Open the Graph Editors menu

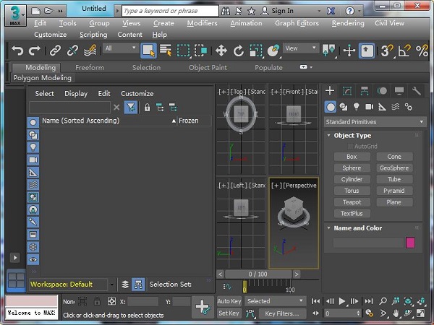click(297, 23)
